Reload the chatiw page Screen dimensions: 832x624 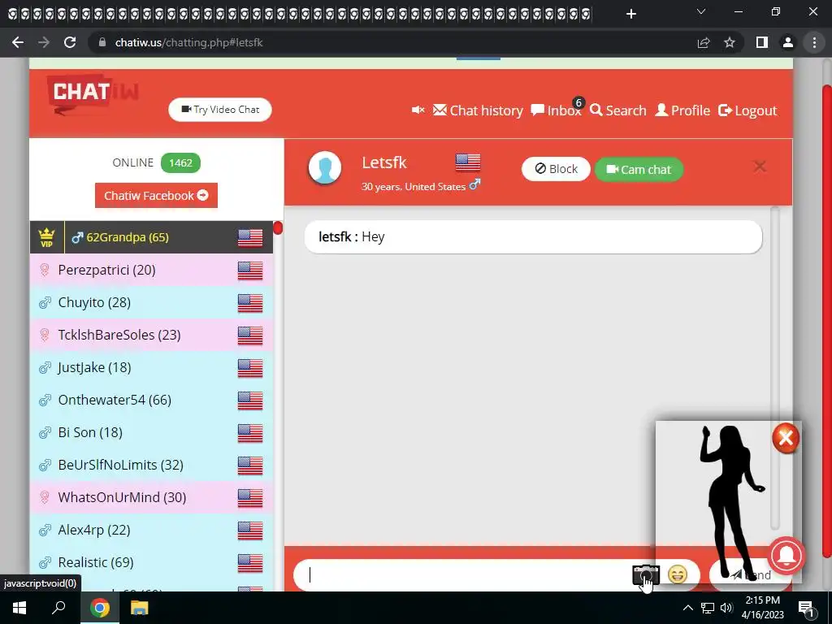pyautogui.click(x=70, y=42)
